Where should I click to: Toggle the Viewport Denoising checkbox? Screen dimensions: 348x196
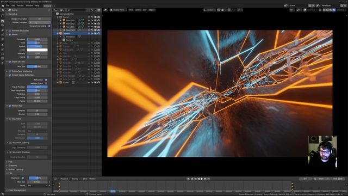coord(49,26)
